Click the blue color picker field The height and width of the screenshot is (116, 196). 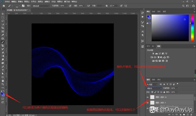(170, 28)
